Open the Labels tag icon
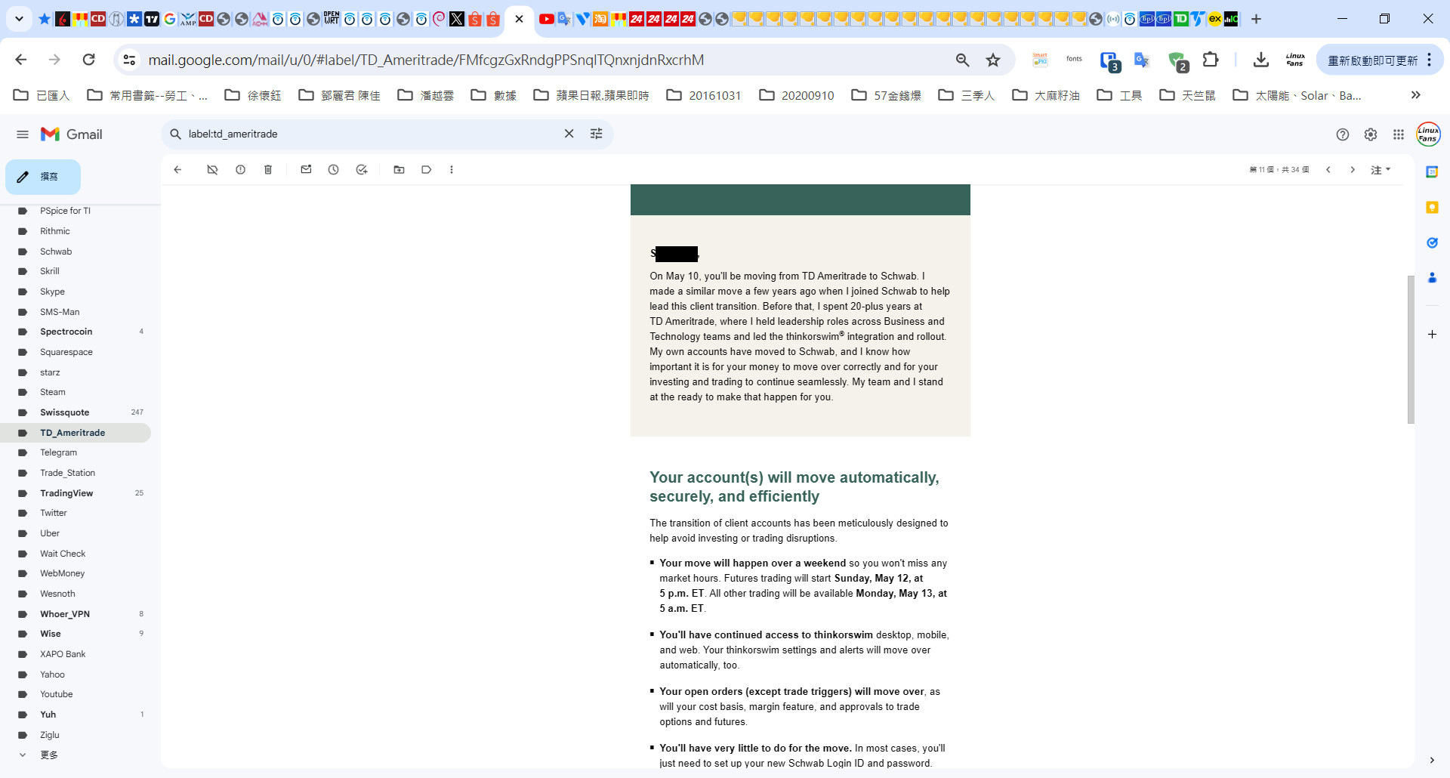 [427, 170]
